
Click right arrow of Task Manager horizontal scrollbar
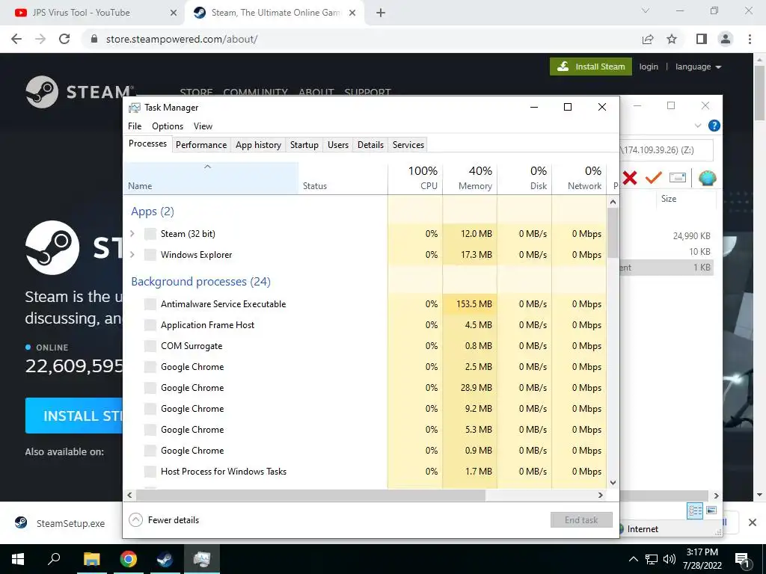pos(601,495)
